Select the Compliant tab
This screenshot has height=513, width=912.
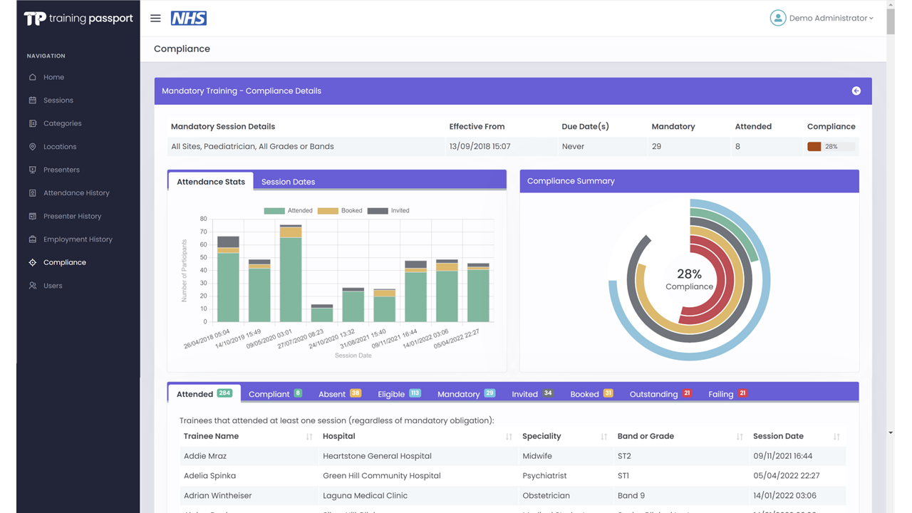[x=275, y=394]
